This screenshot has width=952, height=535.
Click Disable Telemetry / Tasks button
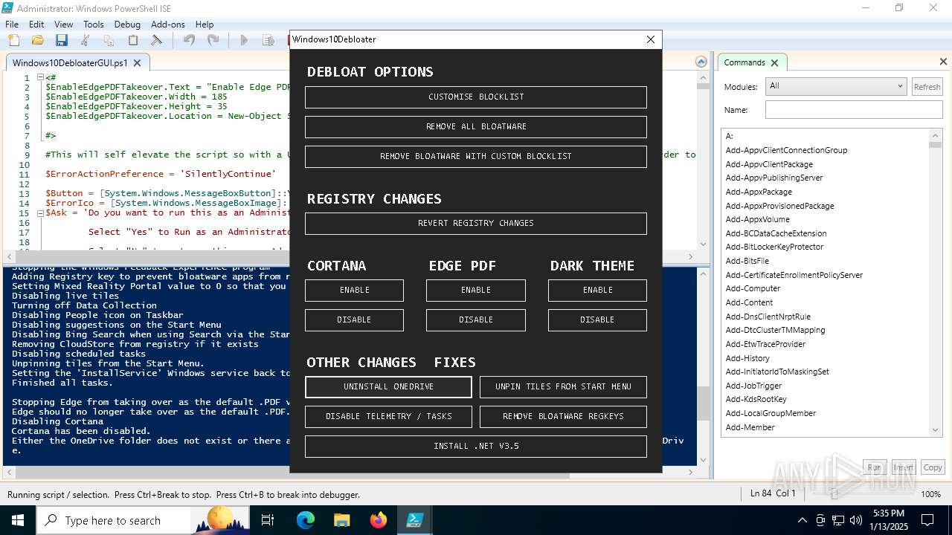(388, 417)
